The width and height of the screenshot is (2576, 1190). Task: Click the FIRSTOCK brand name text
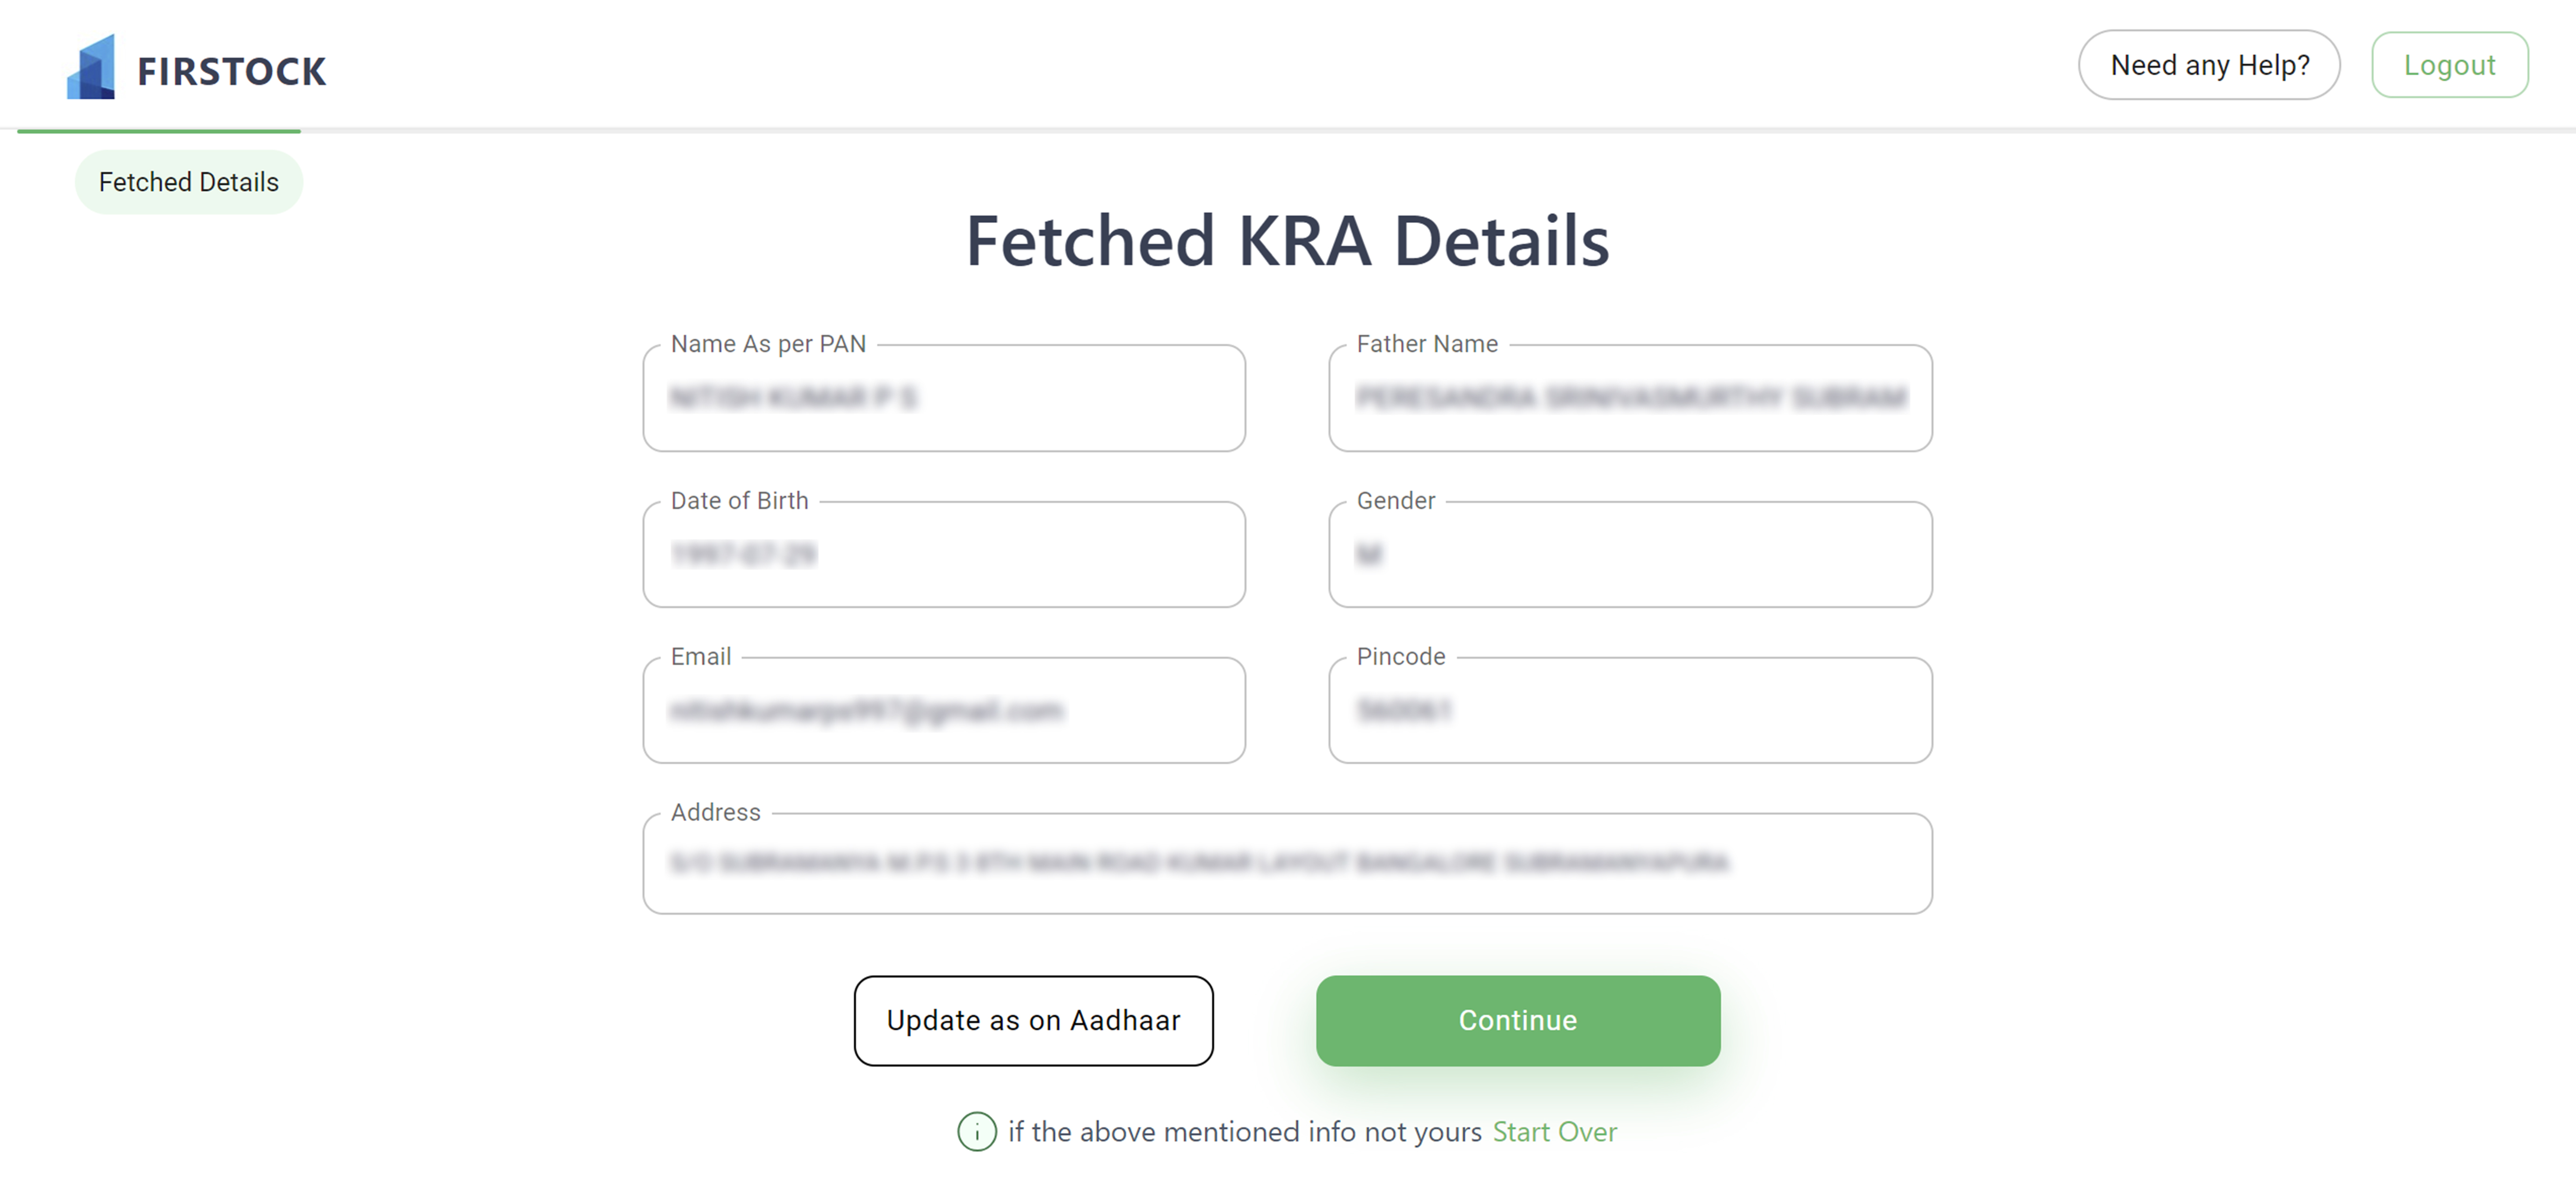[231, 71]
